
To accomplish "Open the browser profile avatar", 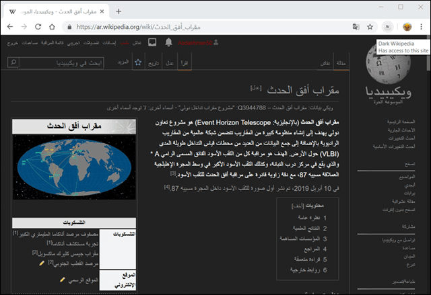I will click(407, 27).
